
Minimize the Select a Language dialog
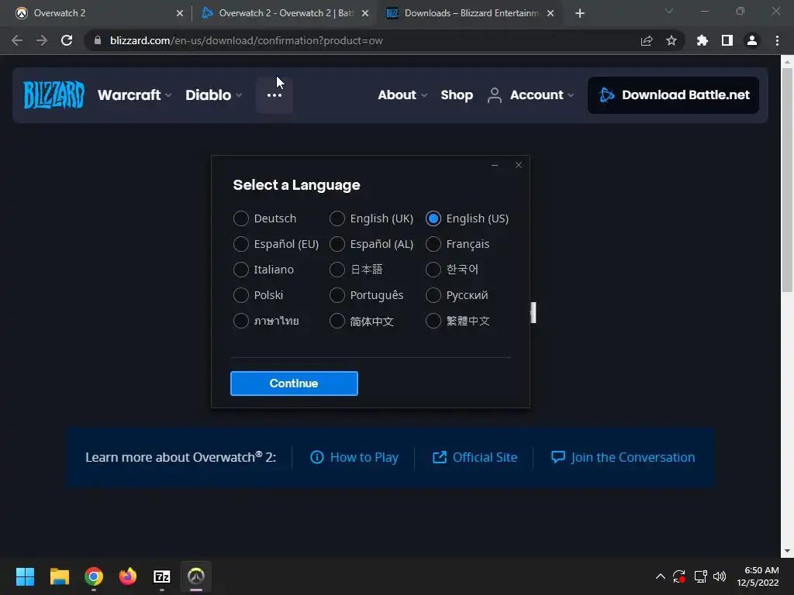pyautogui.click(x=495, y=166)
